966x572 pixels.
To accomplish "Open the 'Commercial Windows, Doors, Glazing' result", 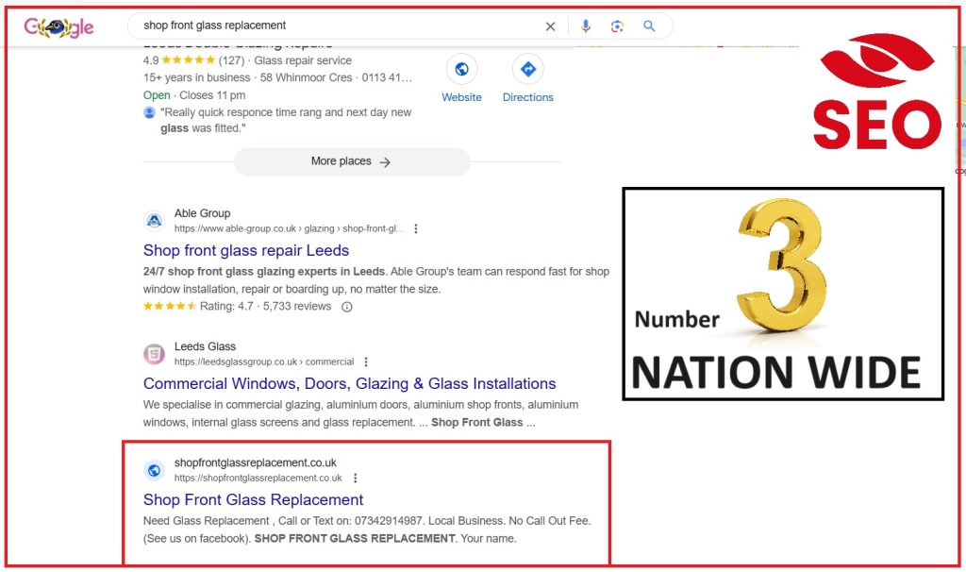I will point(348,383).
